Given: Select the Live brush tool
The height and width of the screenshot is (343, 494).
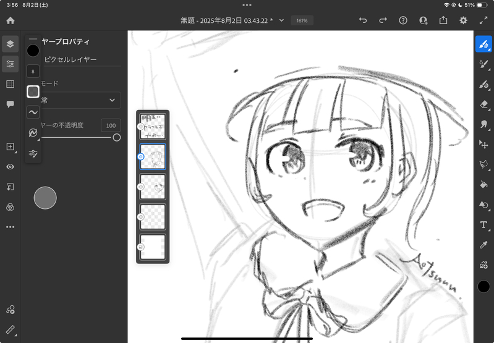Looking at the screenshot, I should pyautogui.click(x=483, y=64).
